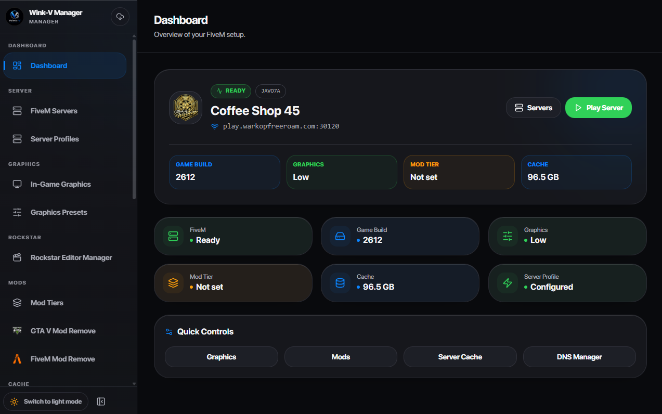Click the sun icon for light mode
The height and width of the screenshot is (414, 662).
(x=15, y=402)
